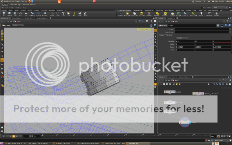Screen dimensions: 232x145
Task: Click the Switcher shelf tool
Action: pyautogui.click(x=216, y=14)
